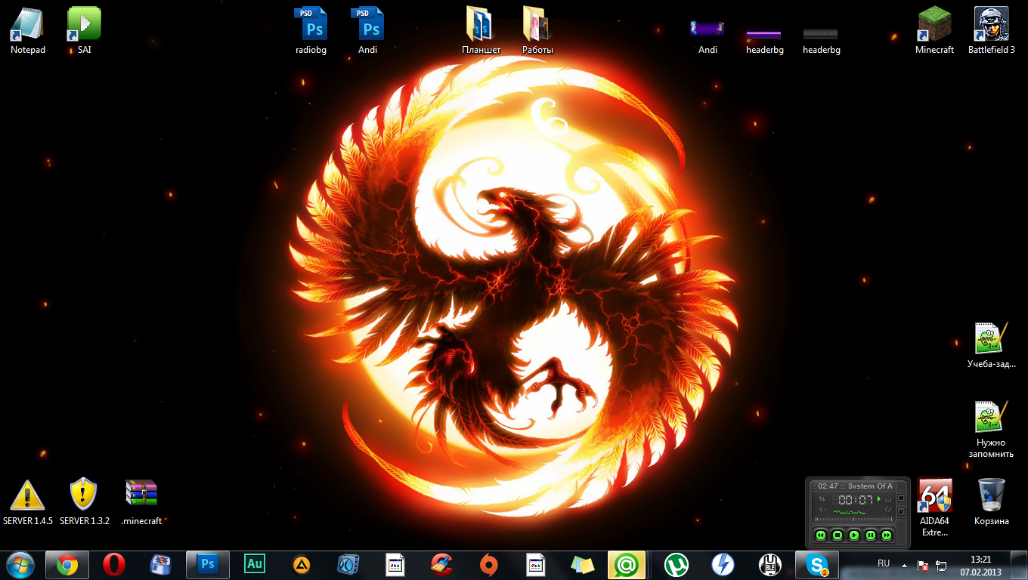This screenshot has height=580, width=1028.
Task: Open the Работы folder
Action: click(x=537, y=30)
